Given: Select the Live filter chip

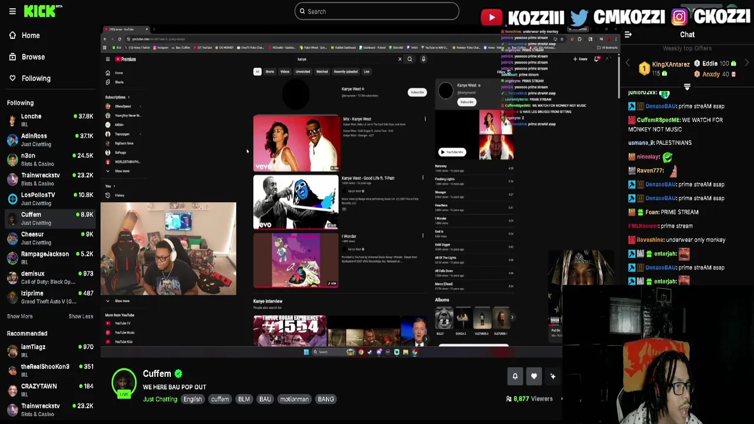Looking at the screenshot, I should (x=366, y=72).
